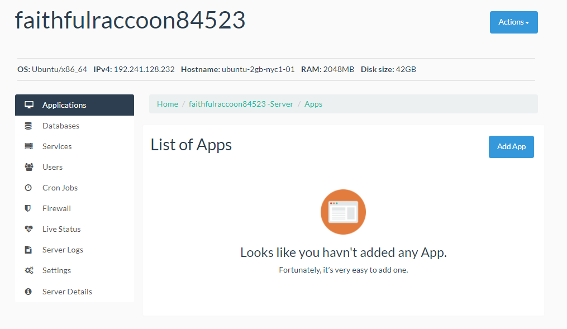Select Firewall in the sidebar menu
567x329 pixels.
tap(56, 208)
